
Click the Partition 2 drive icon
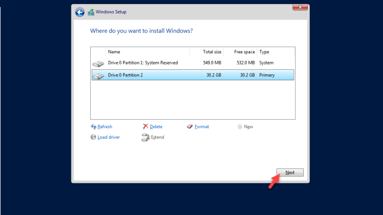(99, 75)
